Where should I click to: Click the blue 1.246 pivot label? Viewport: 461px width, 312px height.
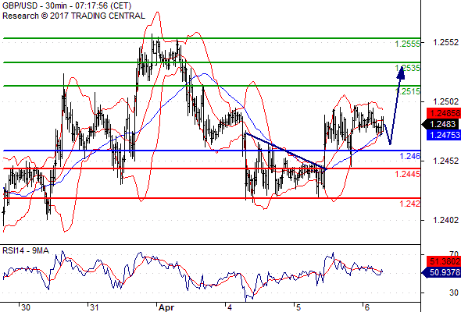[410, 156]
